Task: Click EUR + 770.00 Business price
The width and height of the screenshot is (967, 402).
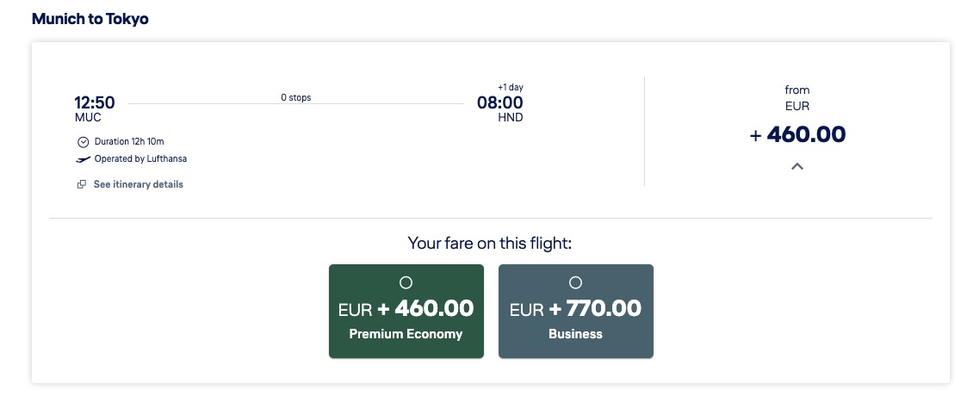Action: coord(575,308)
